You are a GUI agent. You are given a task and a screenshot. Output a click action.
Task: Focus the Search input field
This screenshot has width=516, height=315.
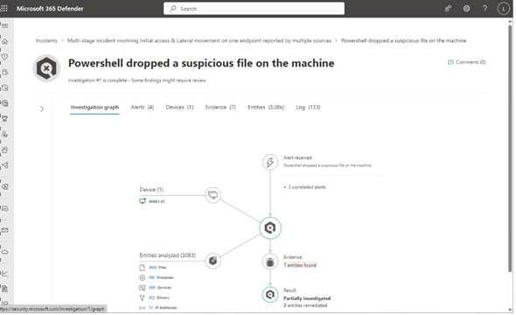[x=254, y=9]
